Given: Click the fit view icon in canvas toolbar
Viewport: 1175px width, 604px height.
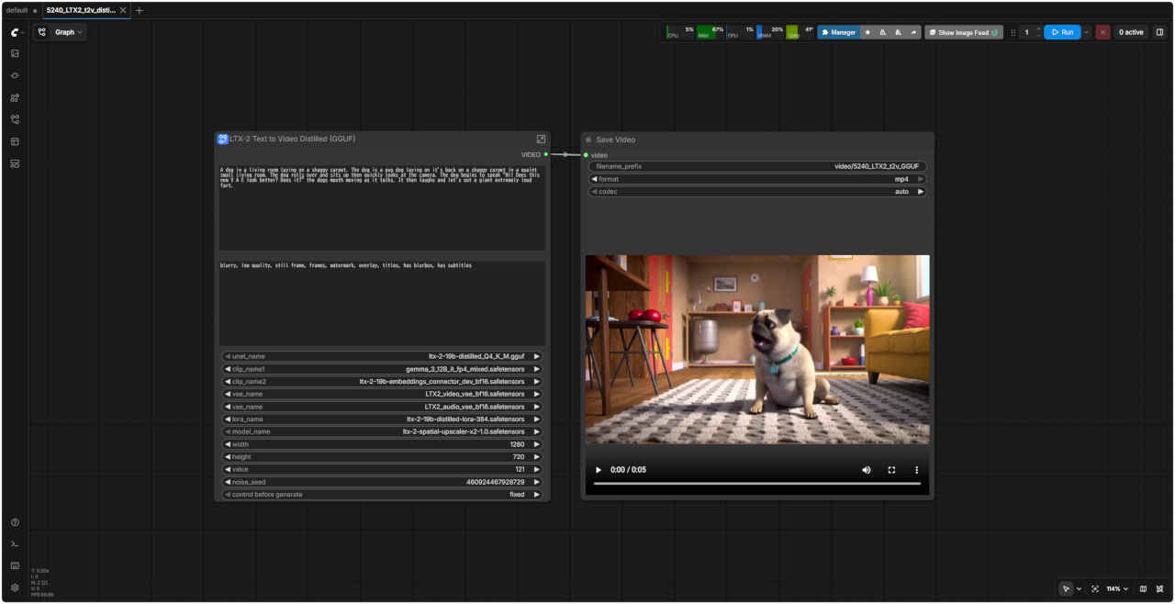Looking at the screenshot, I should [1095, 588].
